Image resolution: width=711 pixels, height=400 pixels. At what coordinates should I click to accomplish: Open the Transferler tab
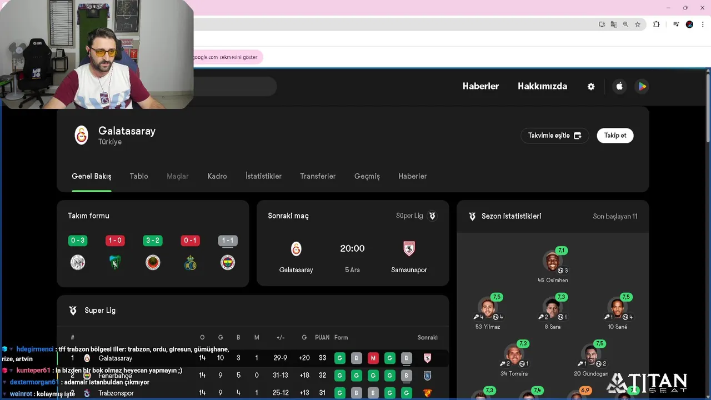point(318,176)
